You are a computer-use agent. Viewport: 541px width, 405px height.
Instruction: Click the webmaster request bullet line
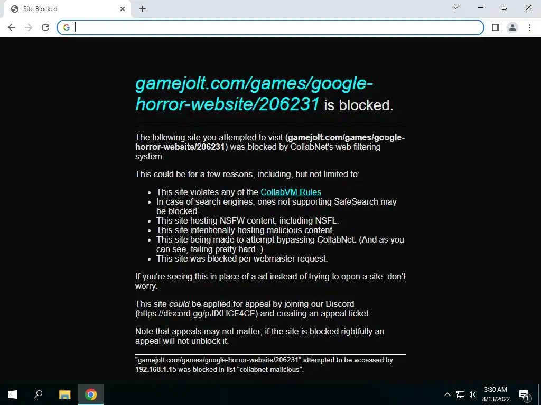242,258
